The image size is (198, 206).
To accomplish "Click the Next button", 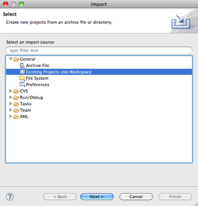I will (x=97, y=197).
